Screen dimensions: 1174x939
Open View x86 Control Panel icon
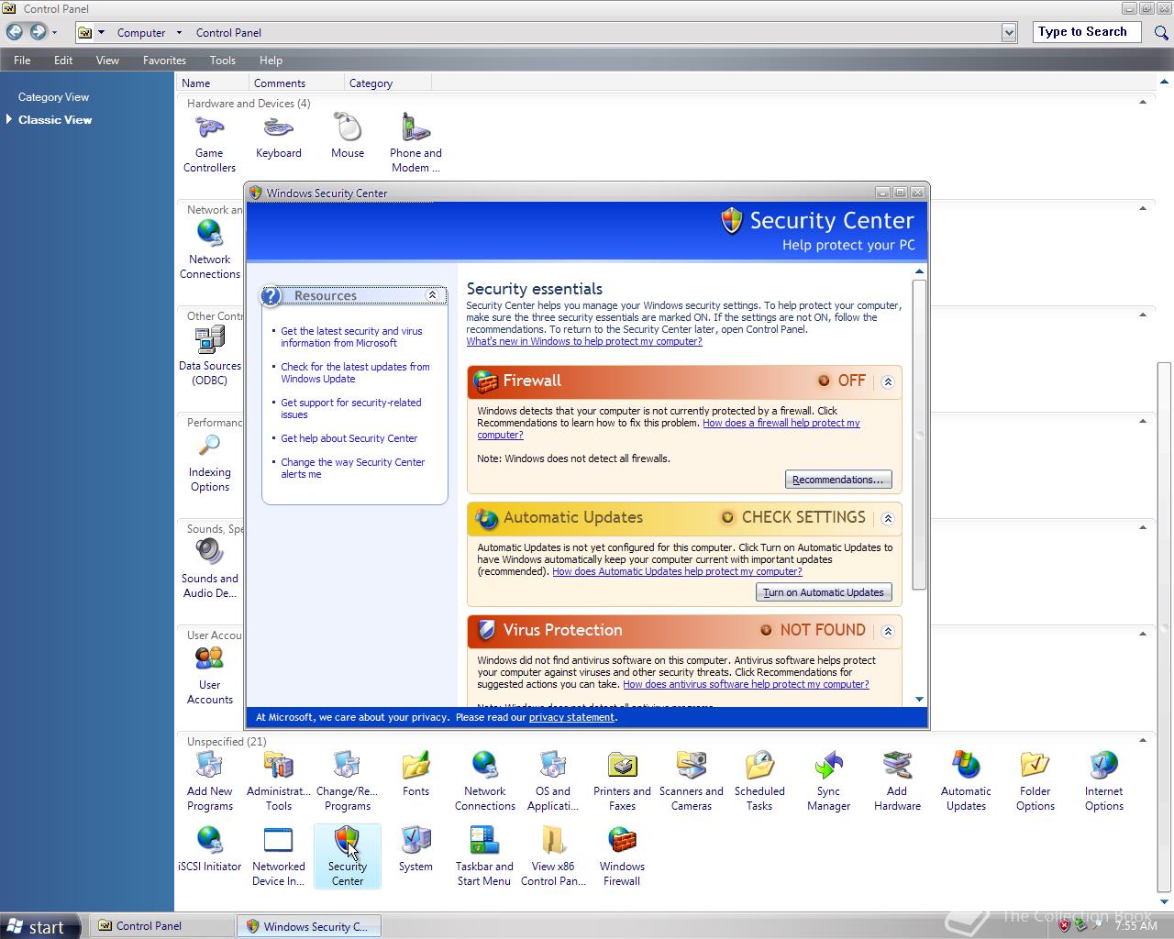coord(553,856)
